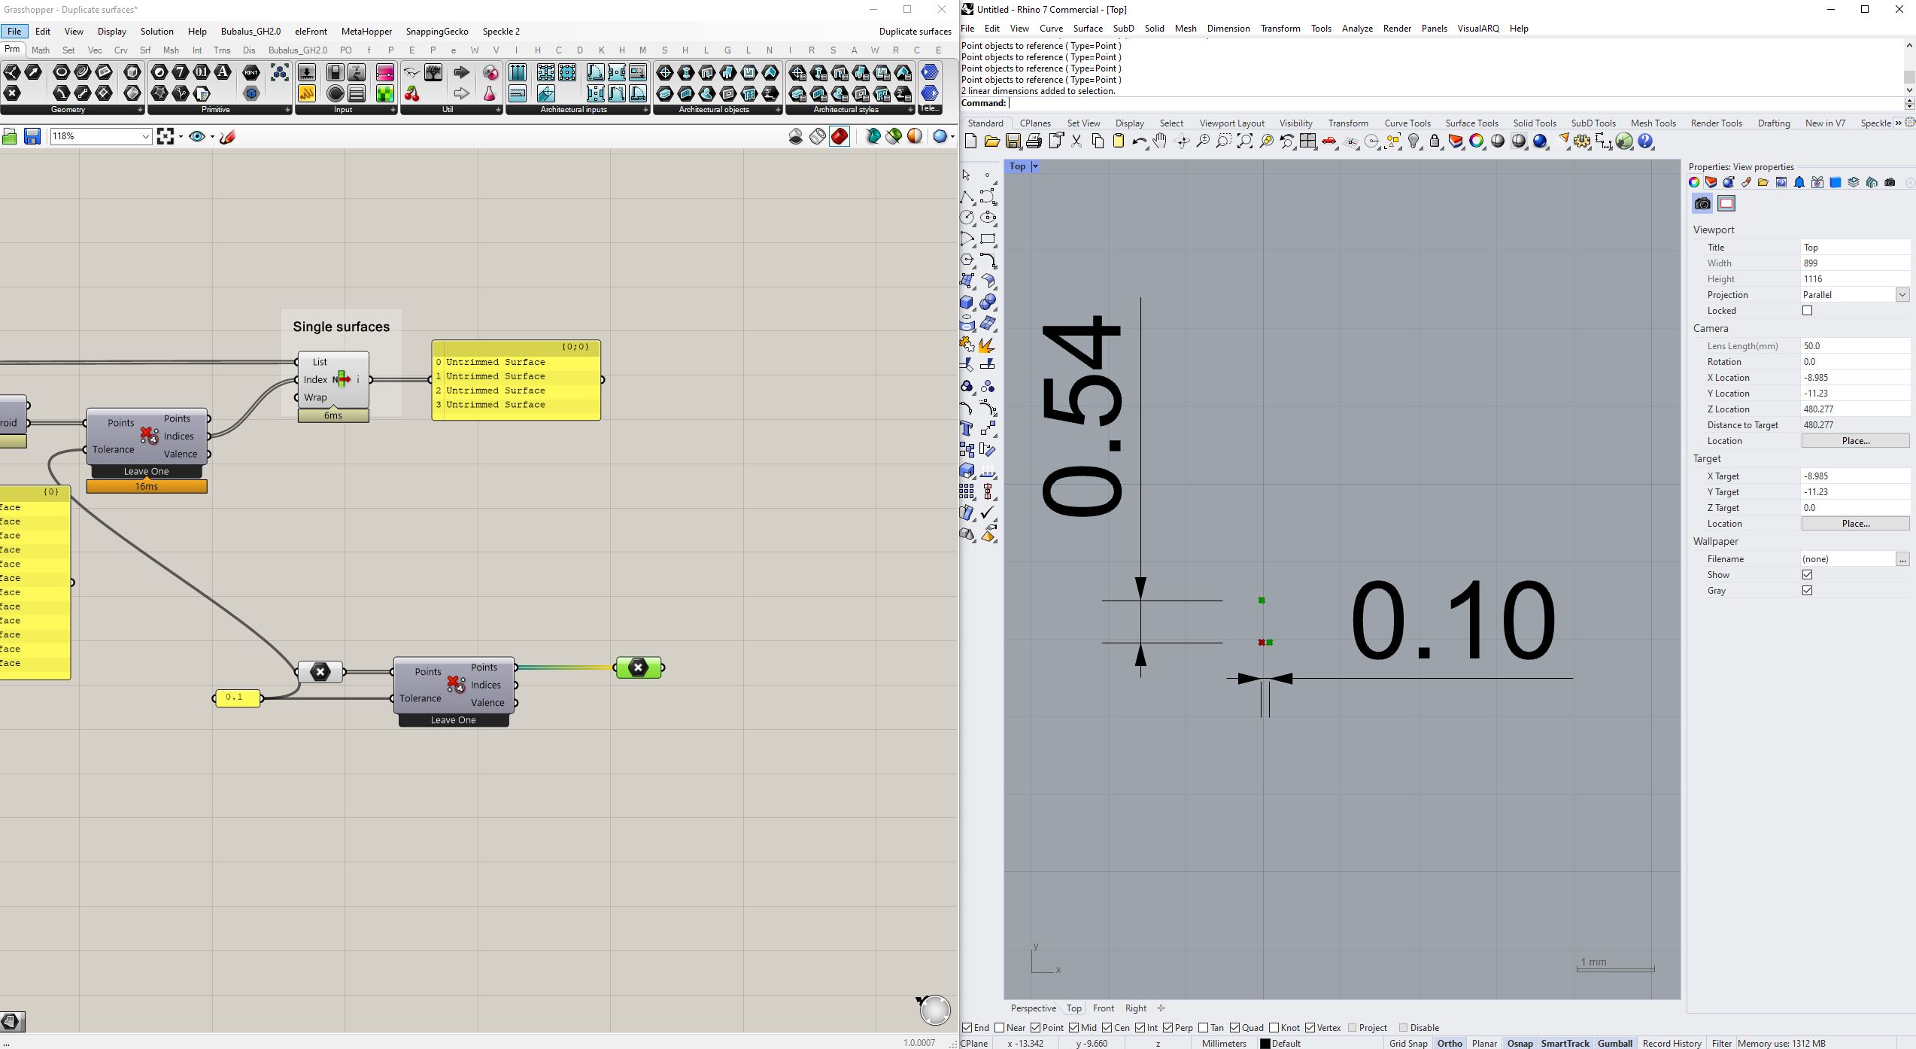Image resolution: width=1916 pixels, height=1049 pixels.
Task: Uncheck the Wallpaper Show checkbox
Action: click(x=1807, y=575)
